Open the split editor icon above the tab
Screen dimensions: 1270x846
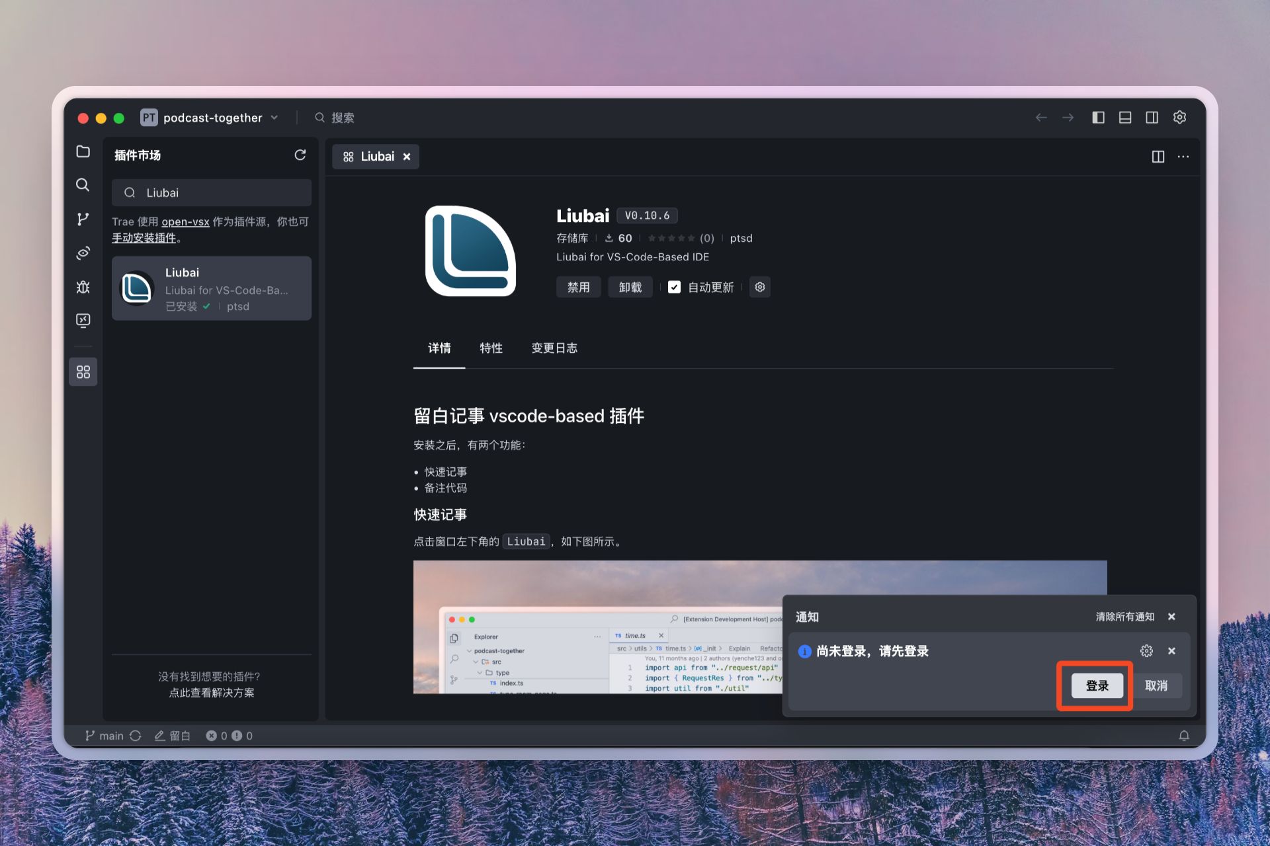pos(1158,157)
